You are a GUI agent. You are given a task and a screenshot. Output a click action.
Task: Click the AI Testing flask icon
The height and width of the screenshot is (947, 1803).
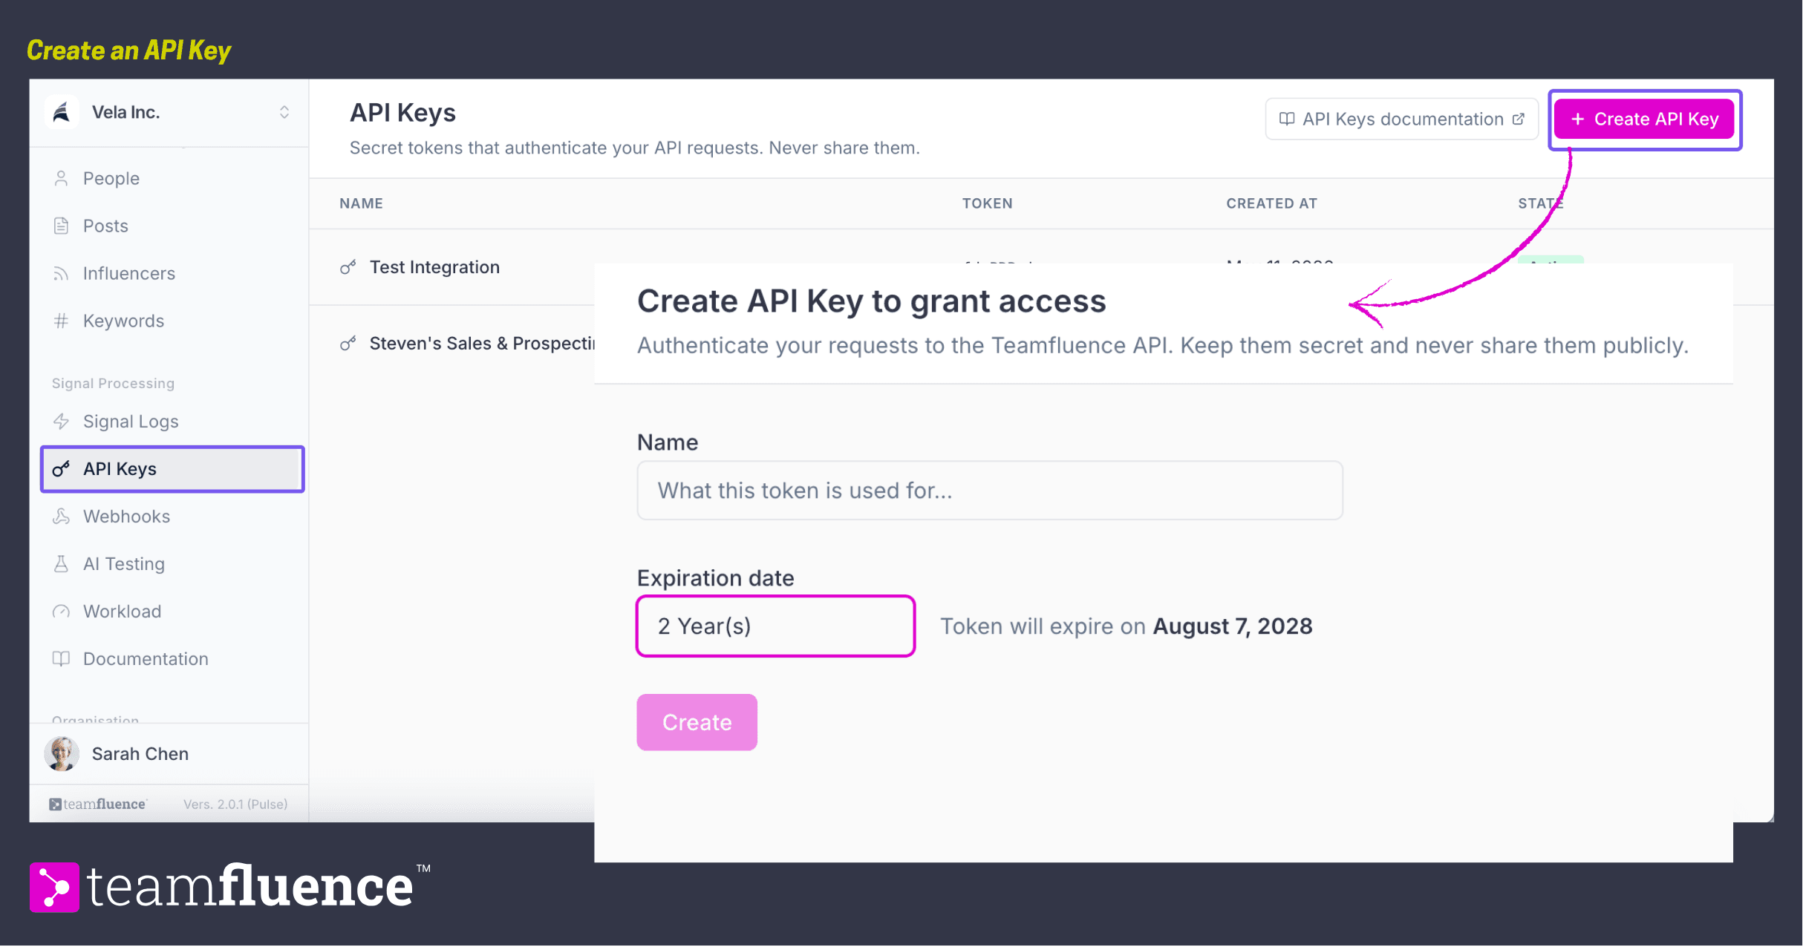click(61, 564)
